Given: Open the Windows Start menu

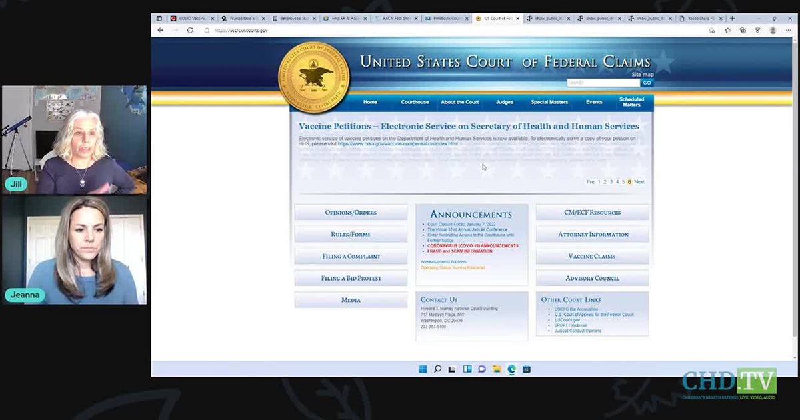Looking at the screenshot, I should 423,369.
